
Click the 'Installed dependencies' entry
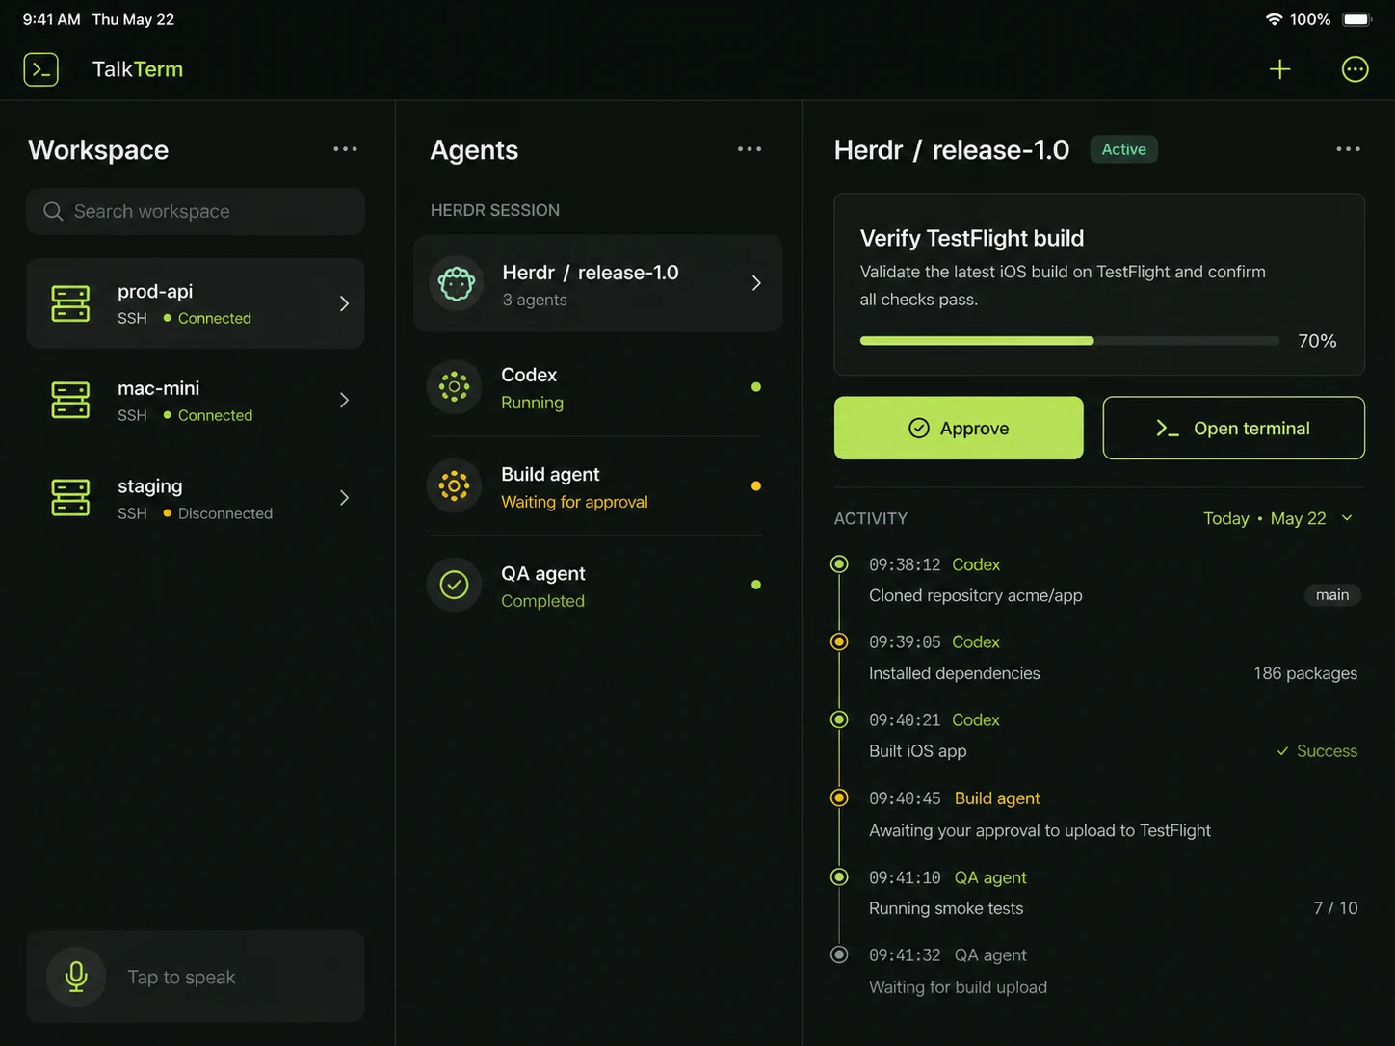click(954, 673)
